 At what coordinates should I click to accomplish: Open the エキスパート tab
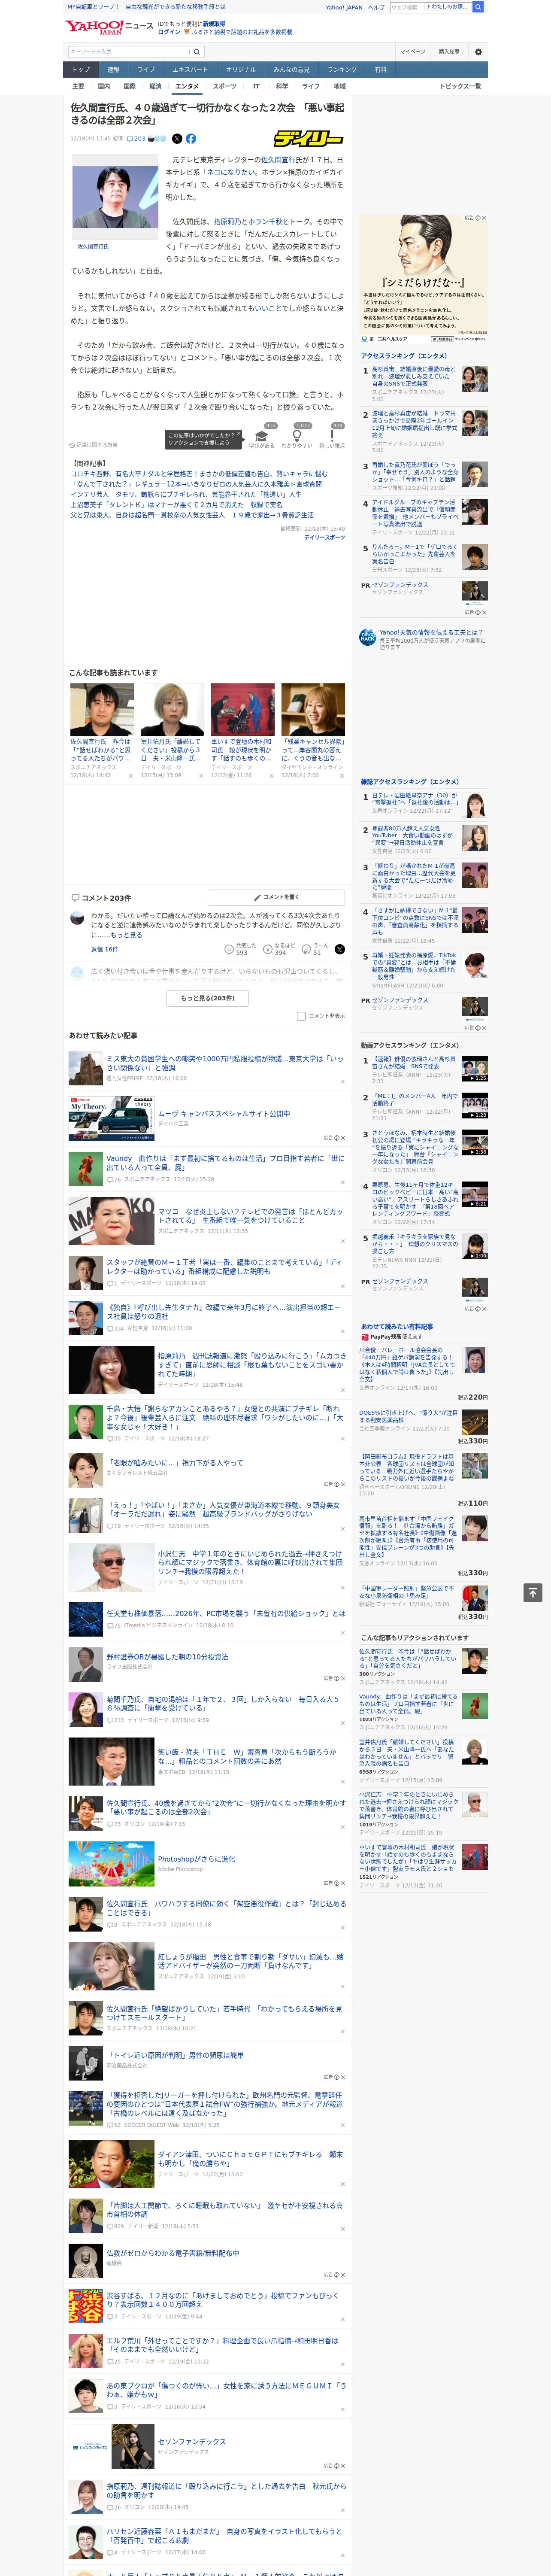(x=190, y=70)
